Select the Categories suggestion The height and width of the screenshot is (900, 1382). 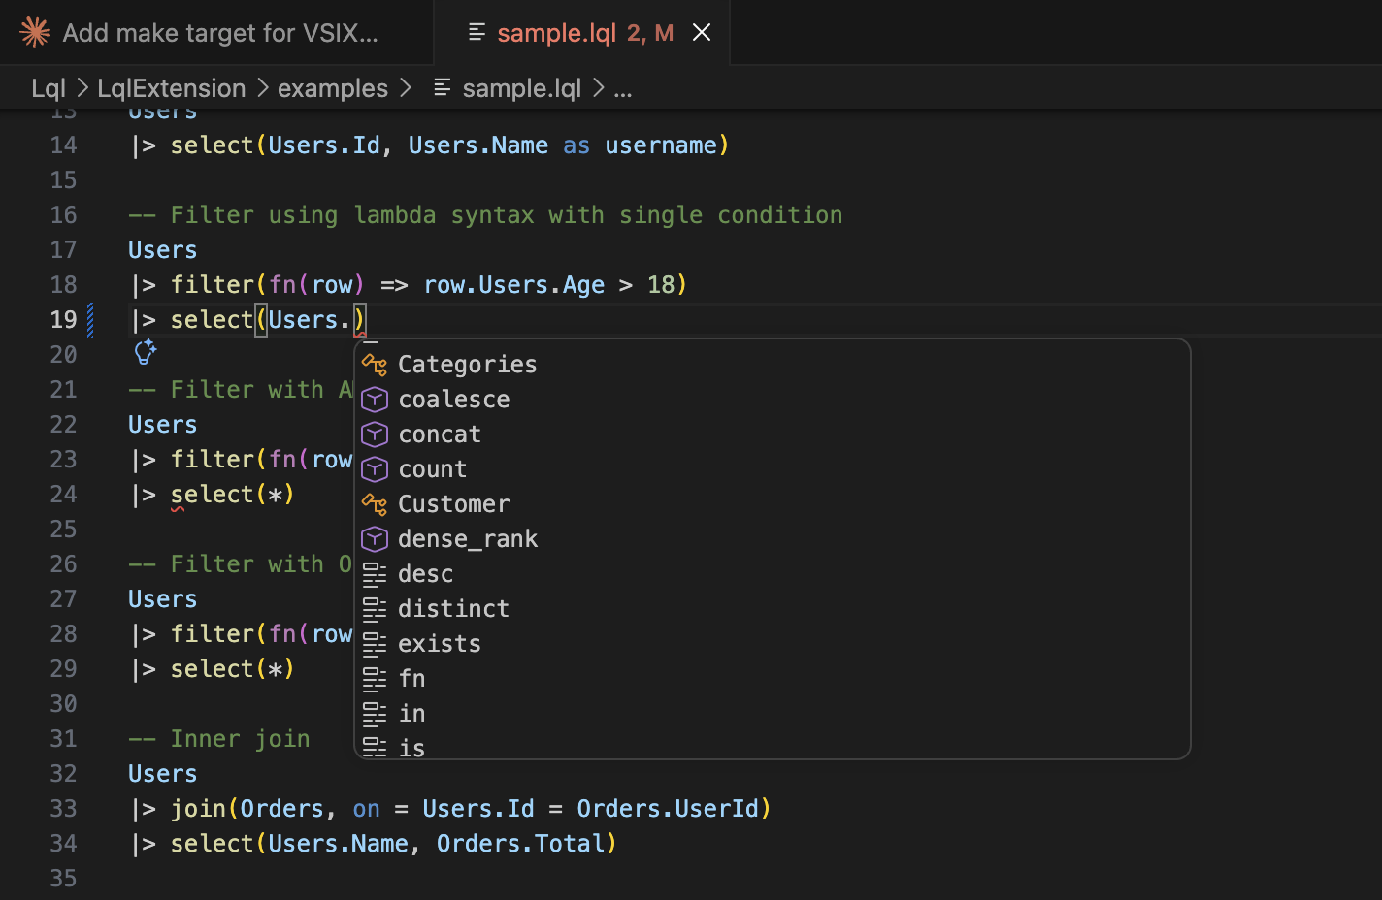click(x=773, y=365)
